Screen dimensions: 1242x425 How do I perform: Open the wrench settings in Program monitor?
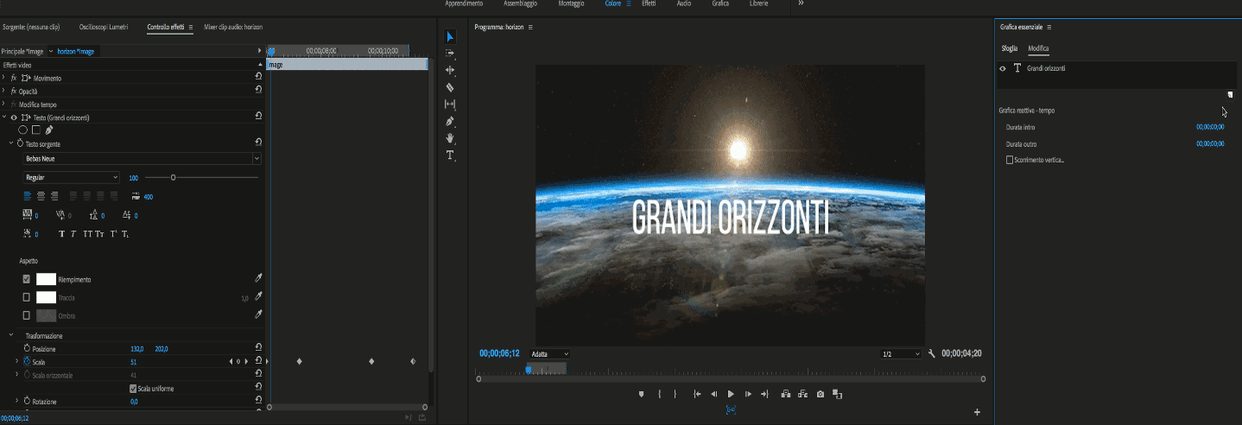pyautogui.click(x=932, y=353)
